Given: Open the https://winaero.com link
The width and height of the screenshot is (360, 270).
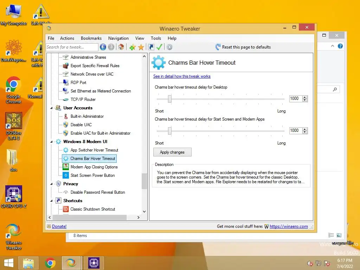Looking at the screenshot, I should tap(289, 226).
